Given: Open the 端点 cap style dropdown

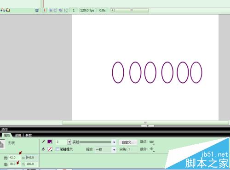Looking at the screenshot, I should pyautogui.click(x=152, y=142).
